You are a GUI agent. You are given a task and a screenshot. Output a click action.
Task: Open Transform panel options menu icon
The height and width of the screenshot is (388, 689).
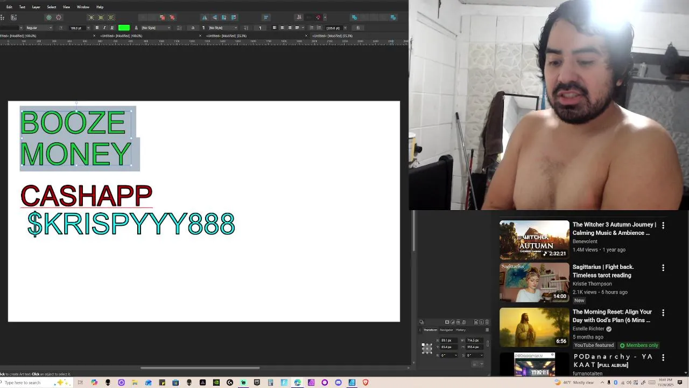pyautogui.click(x=487, y=330)
